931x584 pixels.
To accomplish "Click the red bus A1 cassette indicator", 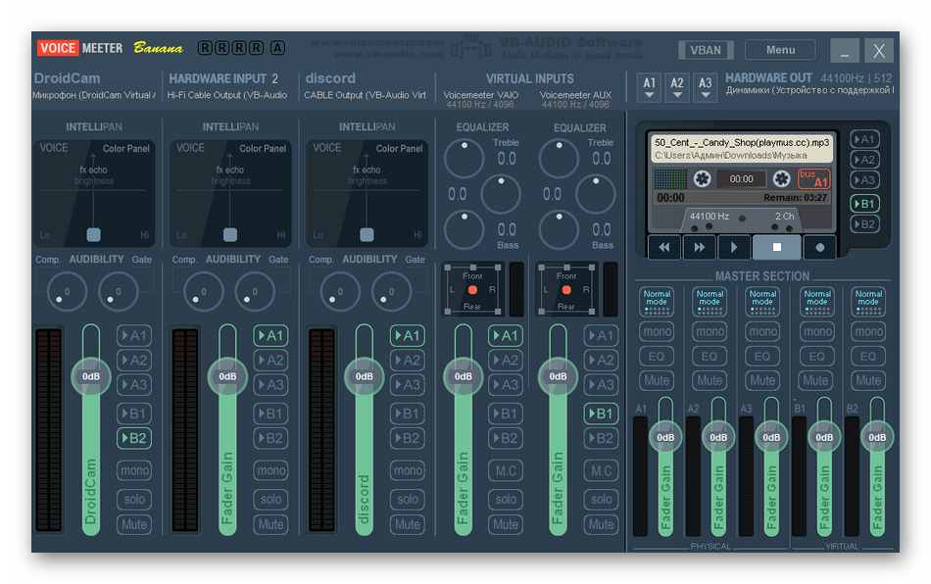I will coord(813,179).
